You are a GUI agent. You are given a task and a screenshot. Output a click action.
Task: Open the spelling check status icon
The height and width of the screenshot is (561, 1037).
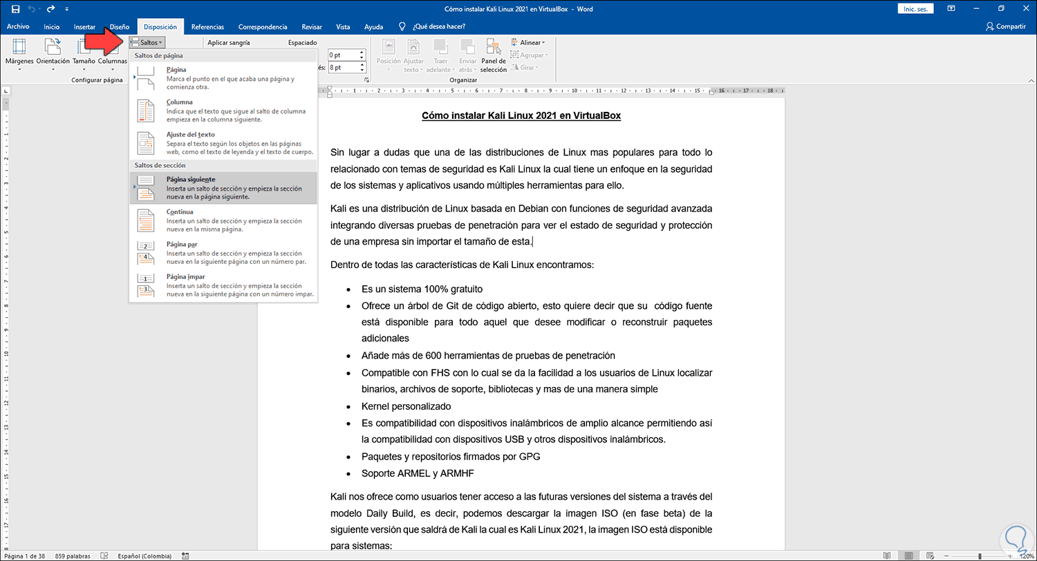[x=104, y=555]
